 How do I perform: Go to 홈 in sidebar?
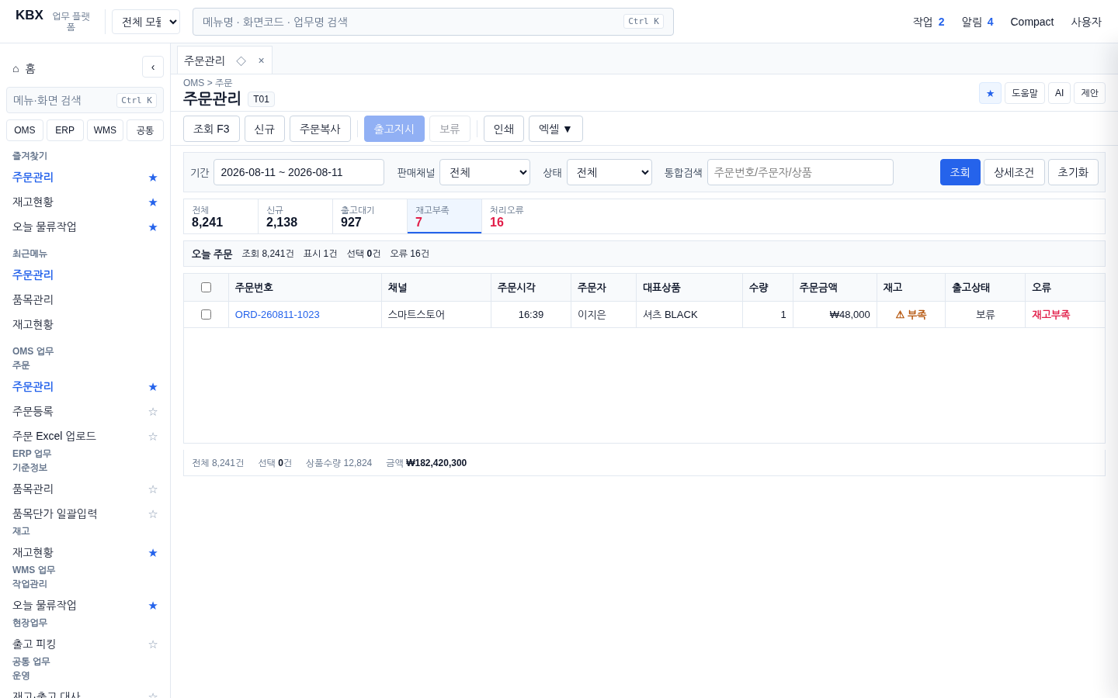pyautogui.click(x=24, y=68)
